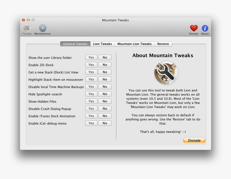Image resolution: width=231 pixels, height=179 pixels.
Task: Click Yes to disable local Time Machine Backups
Action: point(91,86)
